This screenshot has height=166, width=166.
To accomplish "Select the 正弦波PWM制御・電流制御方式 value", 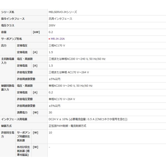I will click(67, 126).
